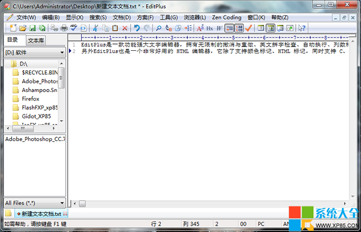Open Find with magnifier icon
The height and width of the screenshot is (232, 361).
click(159, 28)
